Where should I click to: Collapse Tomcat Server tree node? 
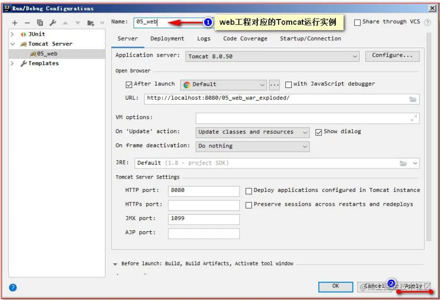click(13, 44)
